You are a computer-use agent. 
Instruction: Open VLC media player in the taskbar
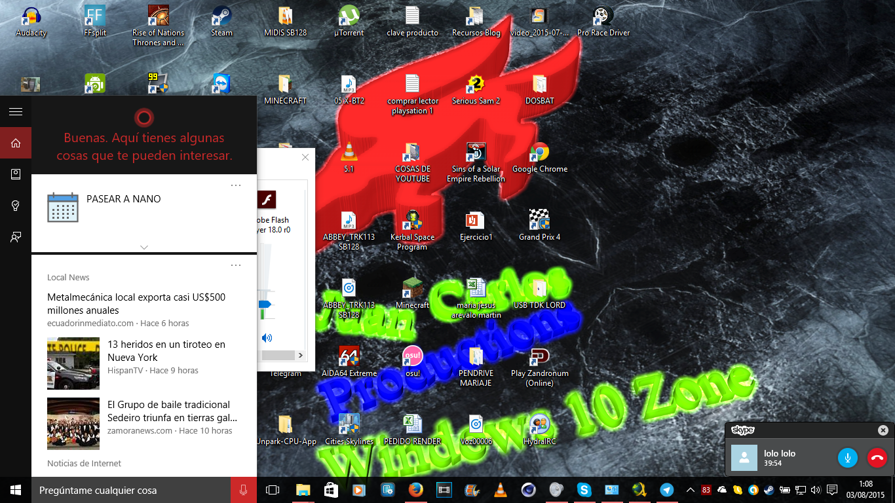pos(500,490)
